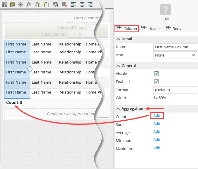Switch to the Body tab
Image resolution: width=198 pixels, height=169 pixels.
click(173, 29)
